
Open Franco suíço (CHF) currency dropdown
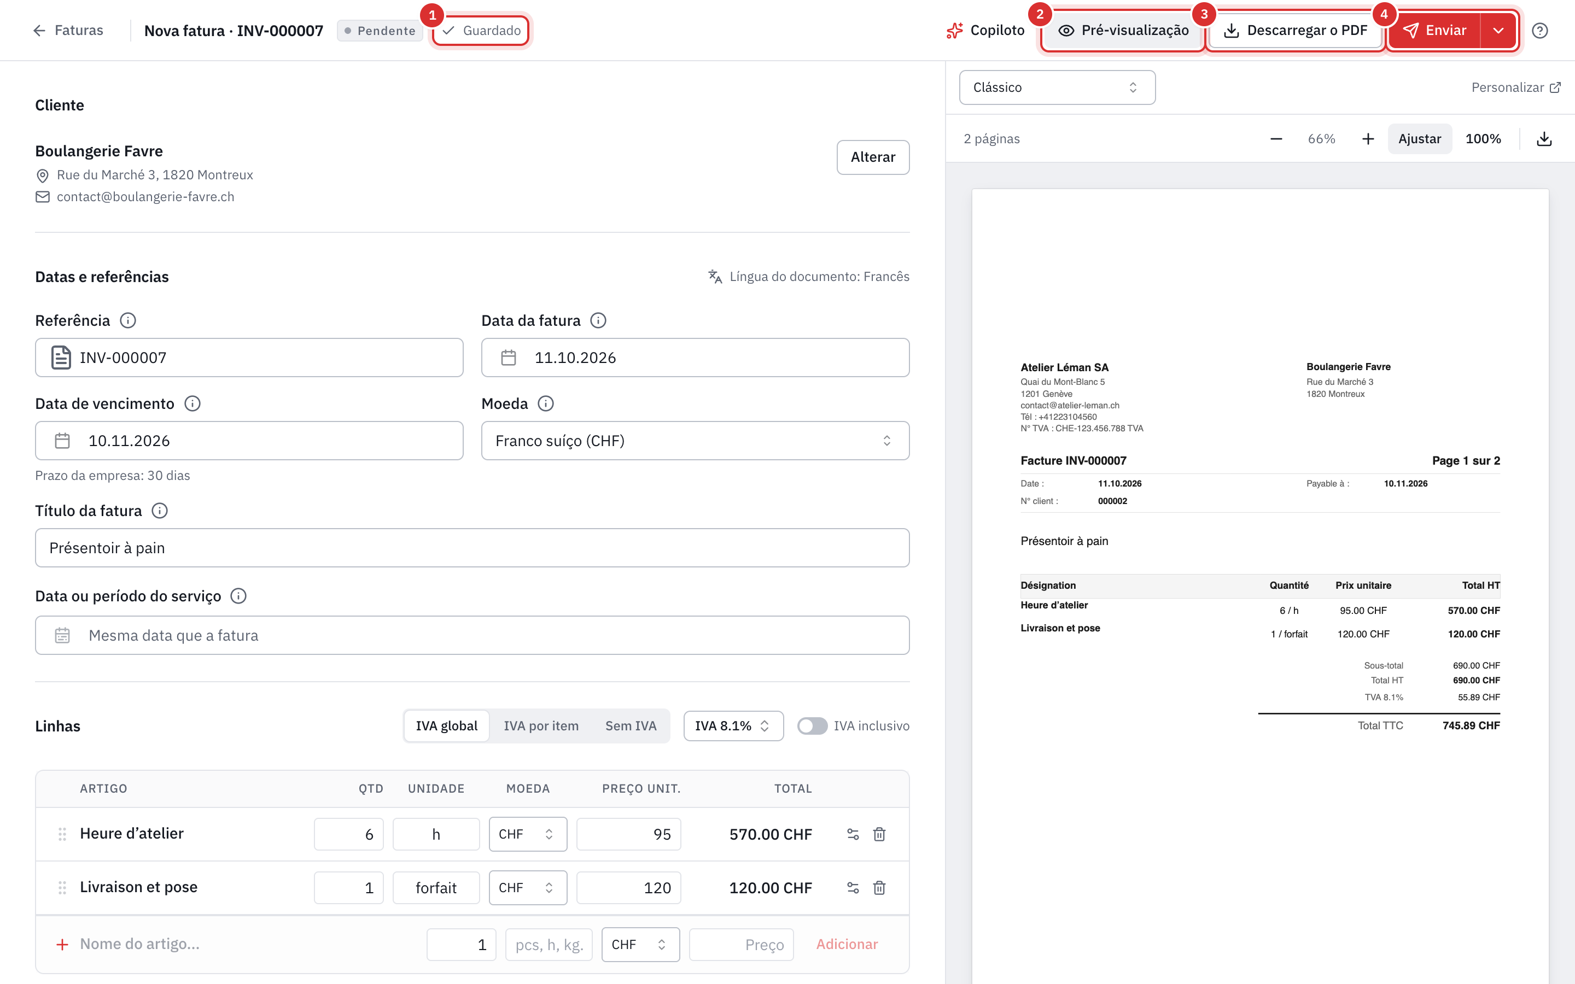click(x=695, y=441)
